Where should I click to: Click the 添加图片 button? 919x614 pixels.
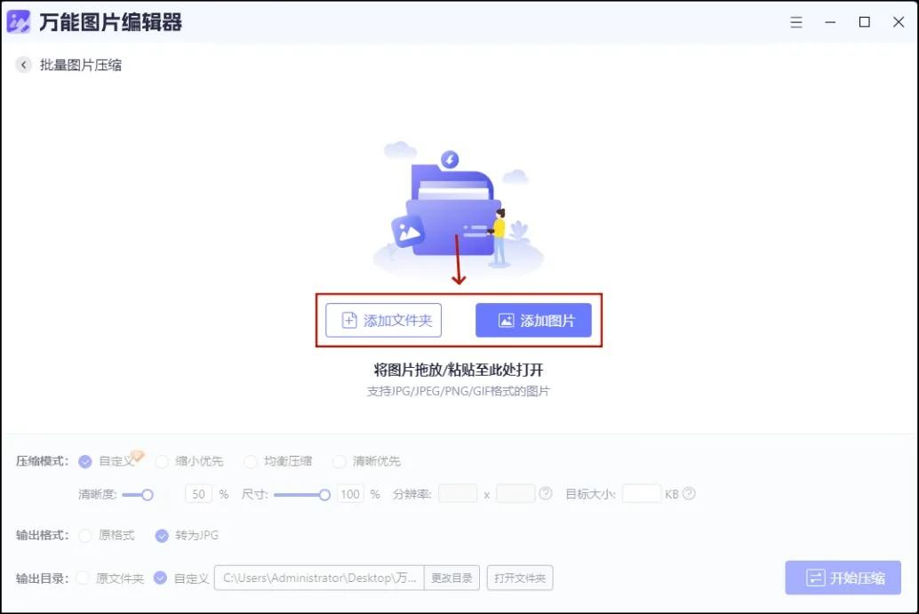[x=533, y=321]
